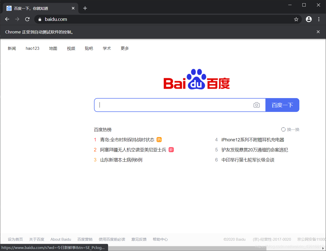Click the camera image search icon
This screenshot has width=326, height=251.
click(257, 105)
